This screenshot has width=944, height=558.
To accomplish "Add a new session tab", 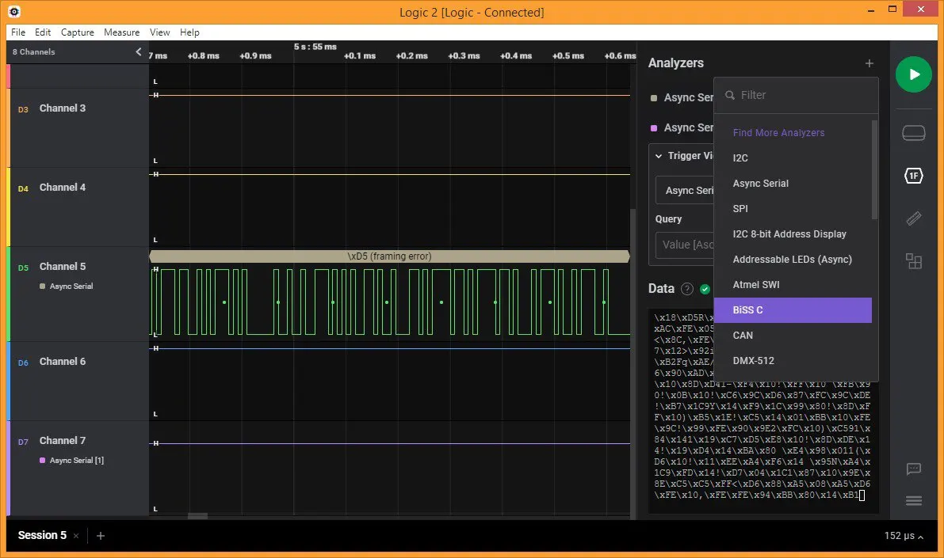I will tap(101, 536).
